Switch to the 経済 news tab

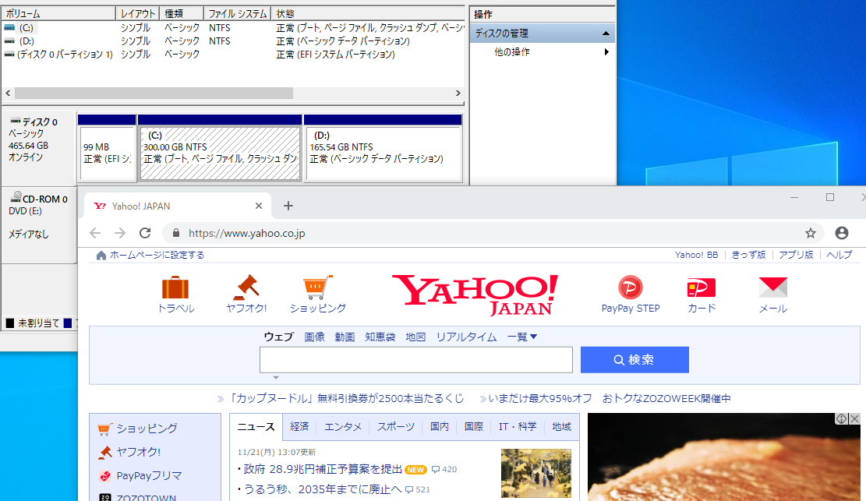pos(299,426)
